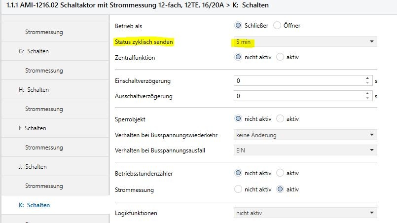Click the Ausschaltverzögerung input field
The image size is (397, 223).
point(299,96)
